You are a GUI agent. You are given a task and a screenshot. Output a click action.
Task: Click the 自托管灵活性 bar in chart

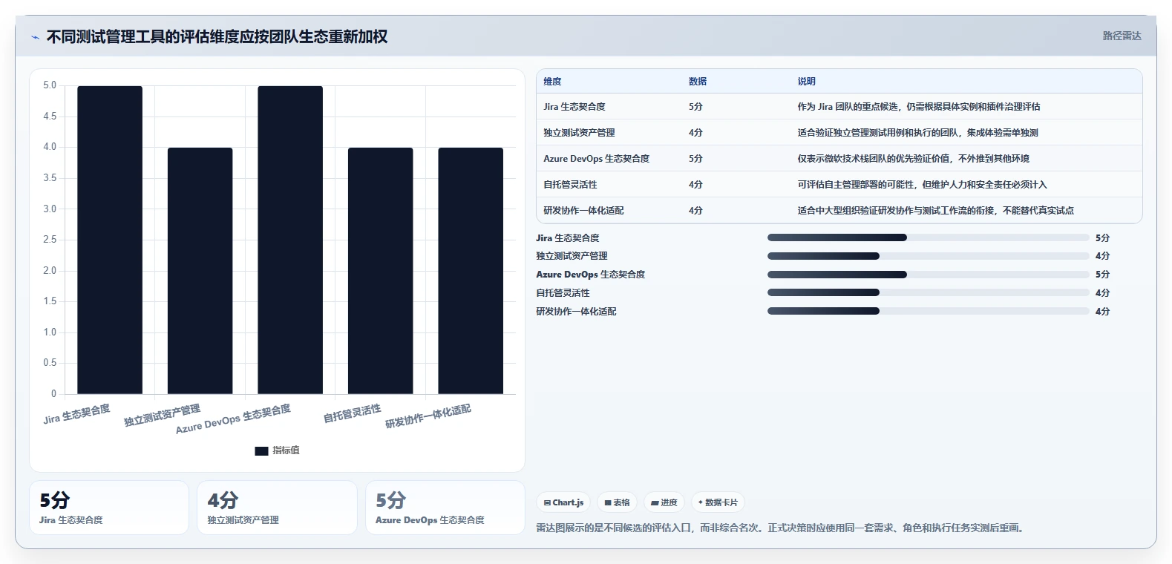coord(380,271)
